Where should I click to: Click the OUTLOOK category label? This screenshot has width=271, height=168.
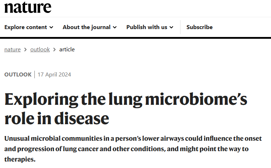click(x=18, y=75)
